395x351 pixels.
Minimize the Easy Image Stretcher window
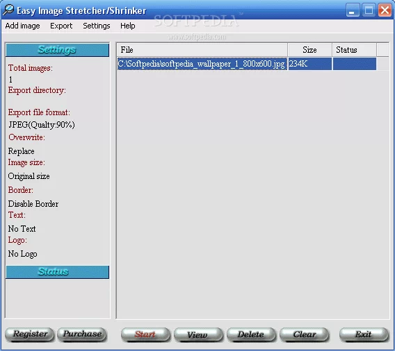(x=353, y=10)
